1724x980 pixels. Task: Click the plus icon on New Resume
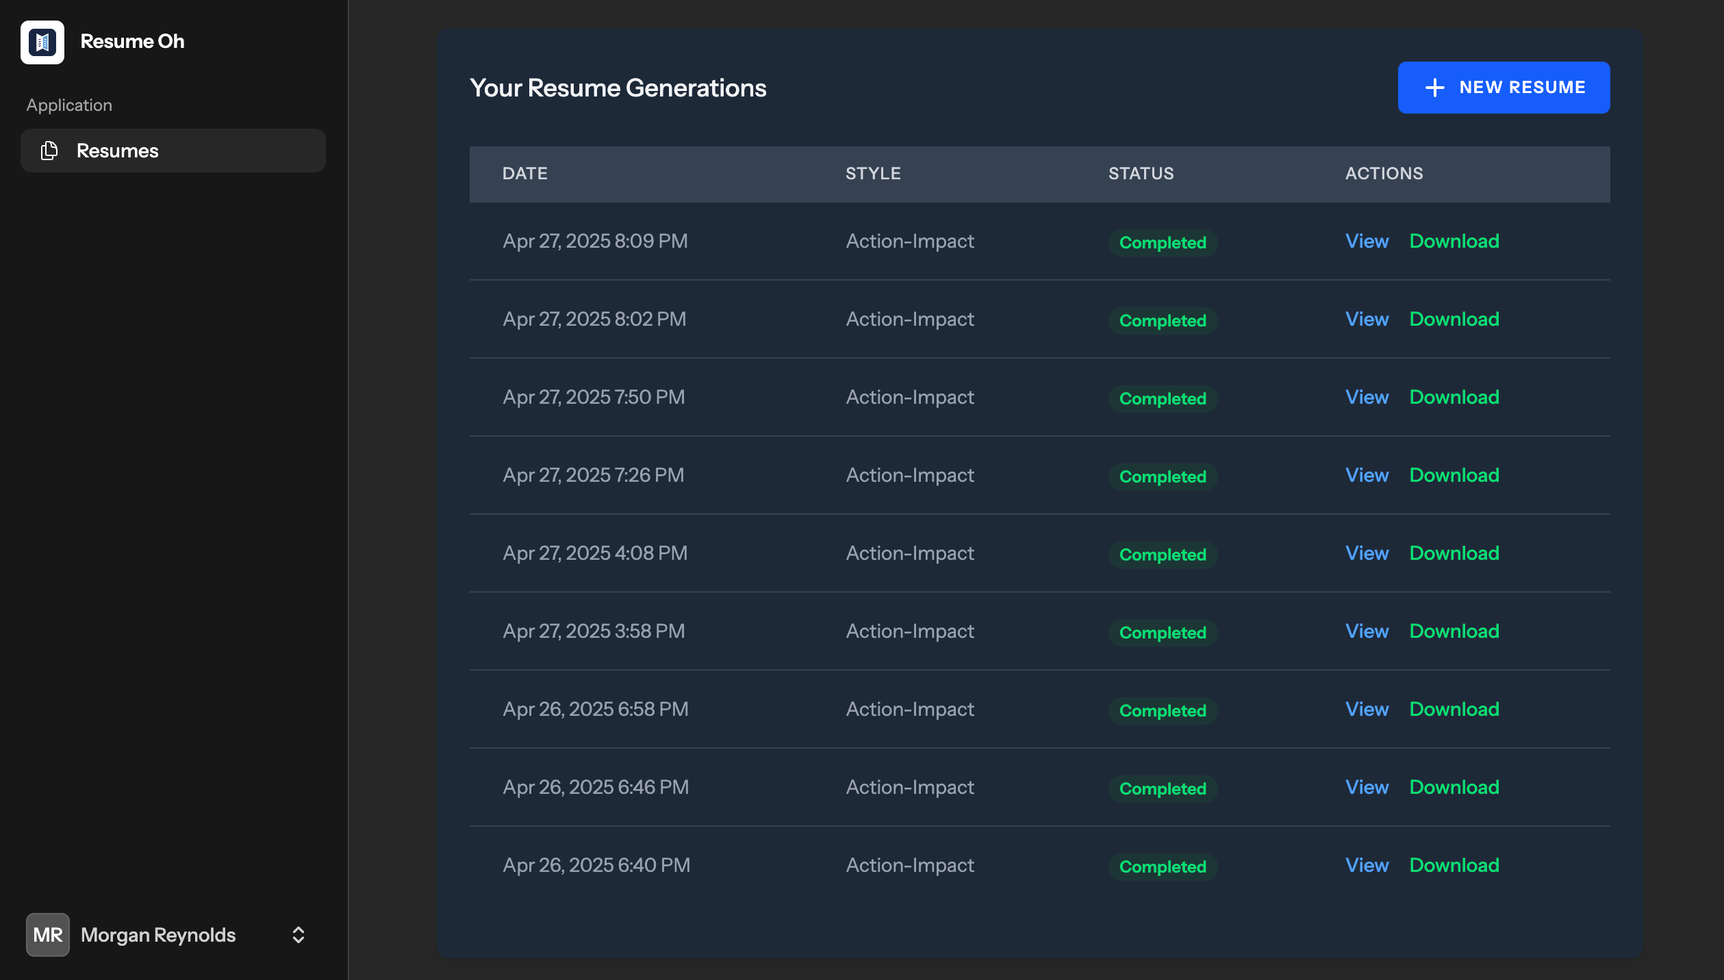[x=1434, y=88]
